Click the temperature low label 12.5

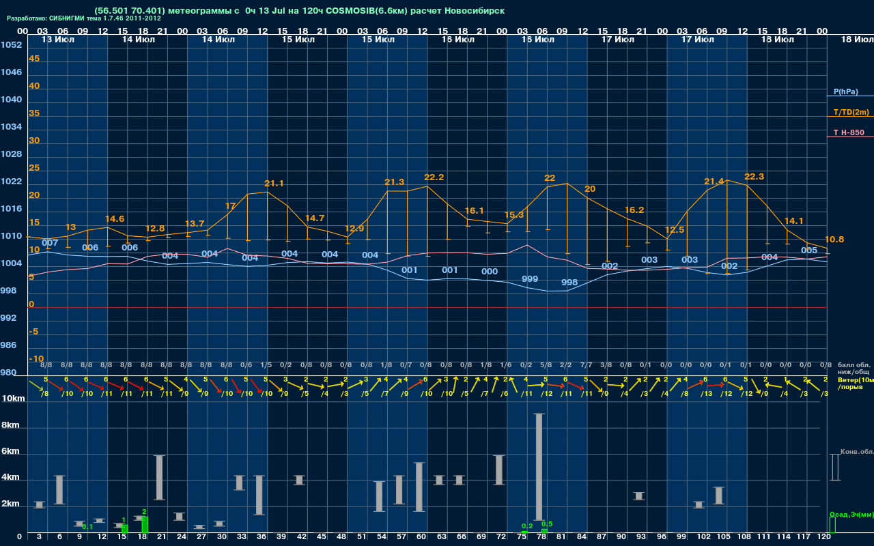(674, 230)
